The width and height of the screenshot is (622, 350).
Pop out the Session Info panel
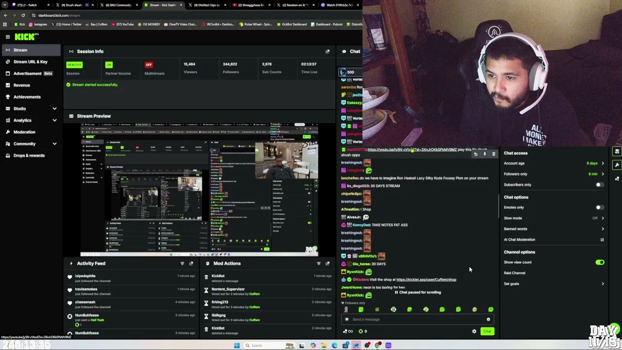pos(328,52)
